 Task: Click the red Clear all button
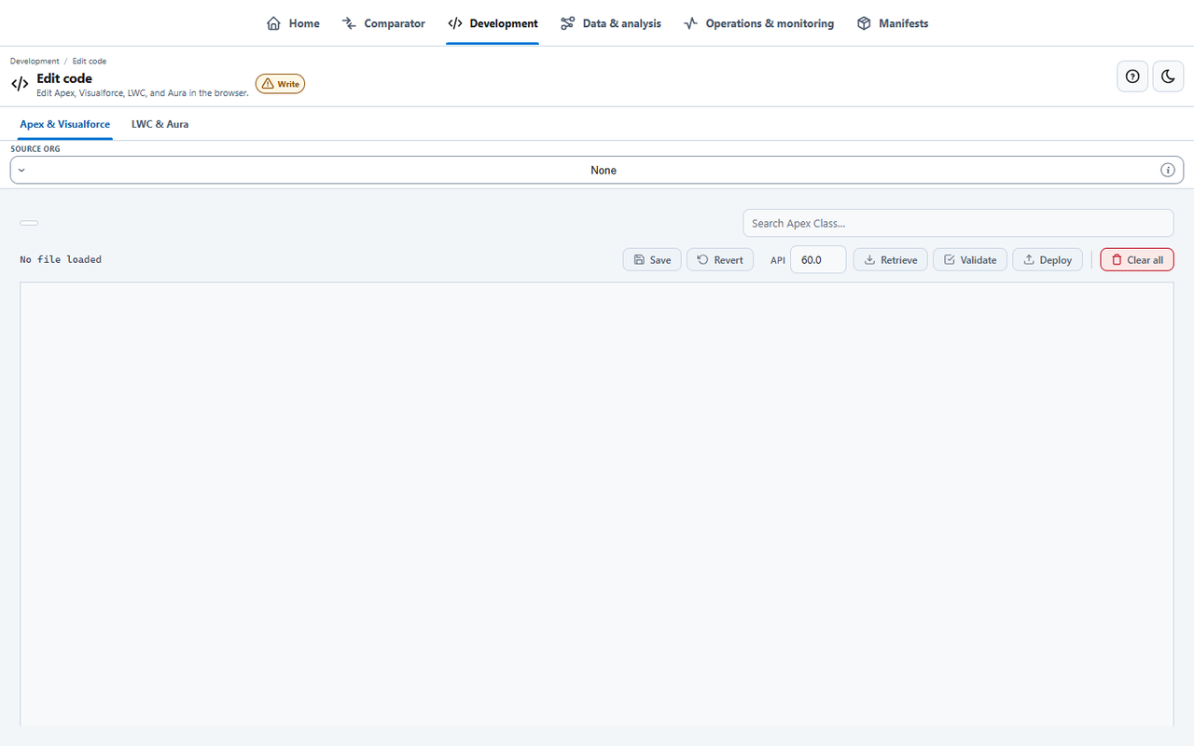(x=1137, y=259)
